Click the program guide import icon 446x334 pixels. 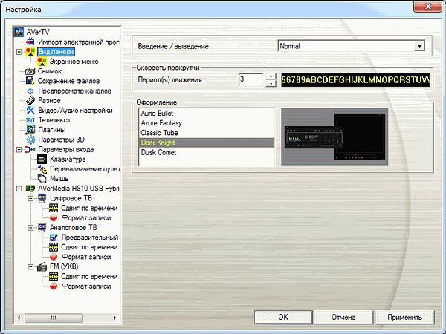coord(30,42)
